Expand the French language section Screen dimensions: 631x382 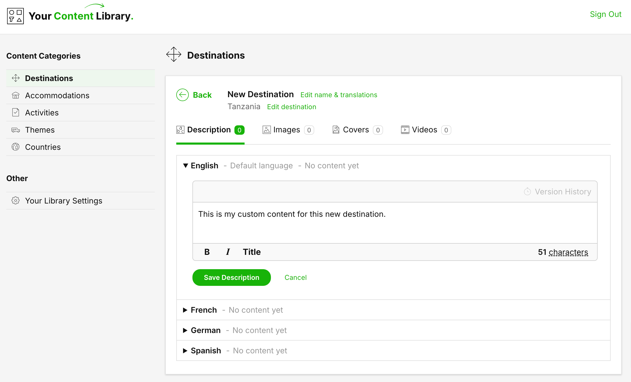tap(185, 310)
